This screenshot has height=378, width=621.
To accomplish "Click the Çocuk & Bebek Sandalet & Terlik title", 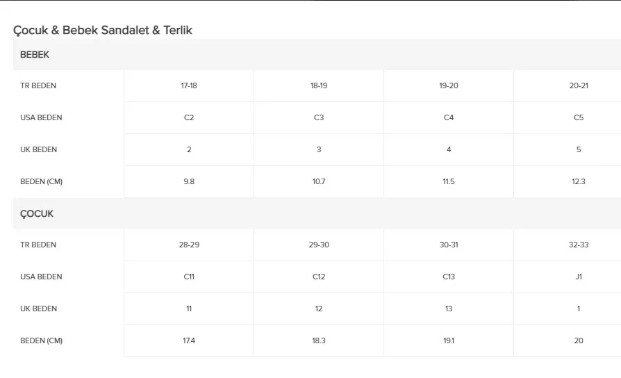I will point(103,31).
